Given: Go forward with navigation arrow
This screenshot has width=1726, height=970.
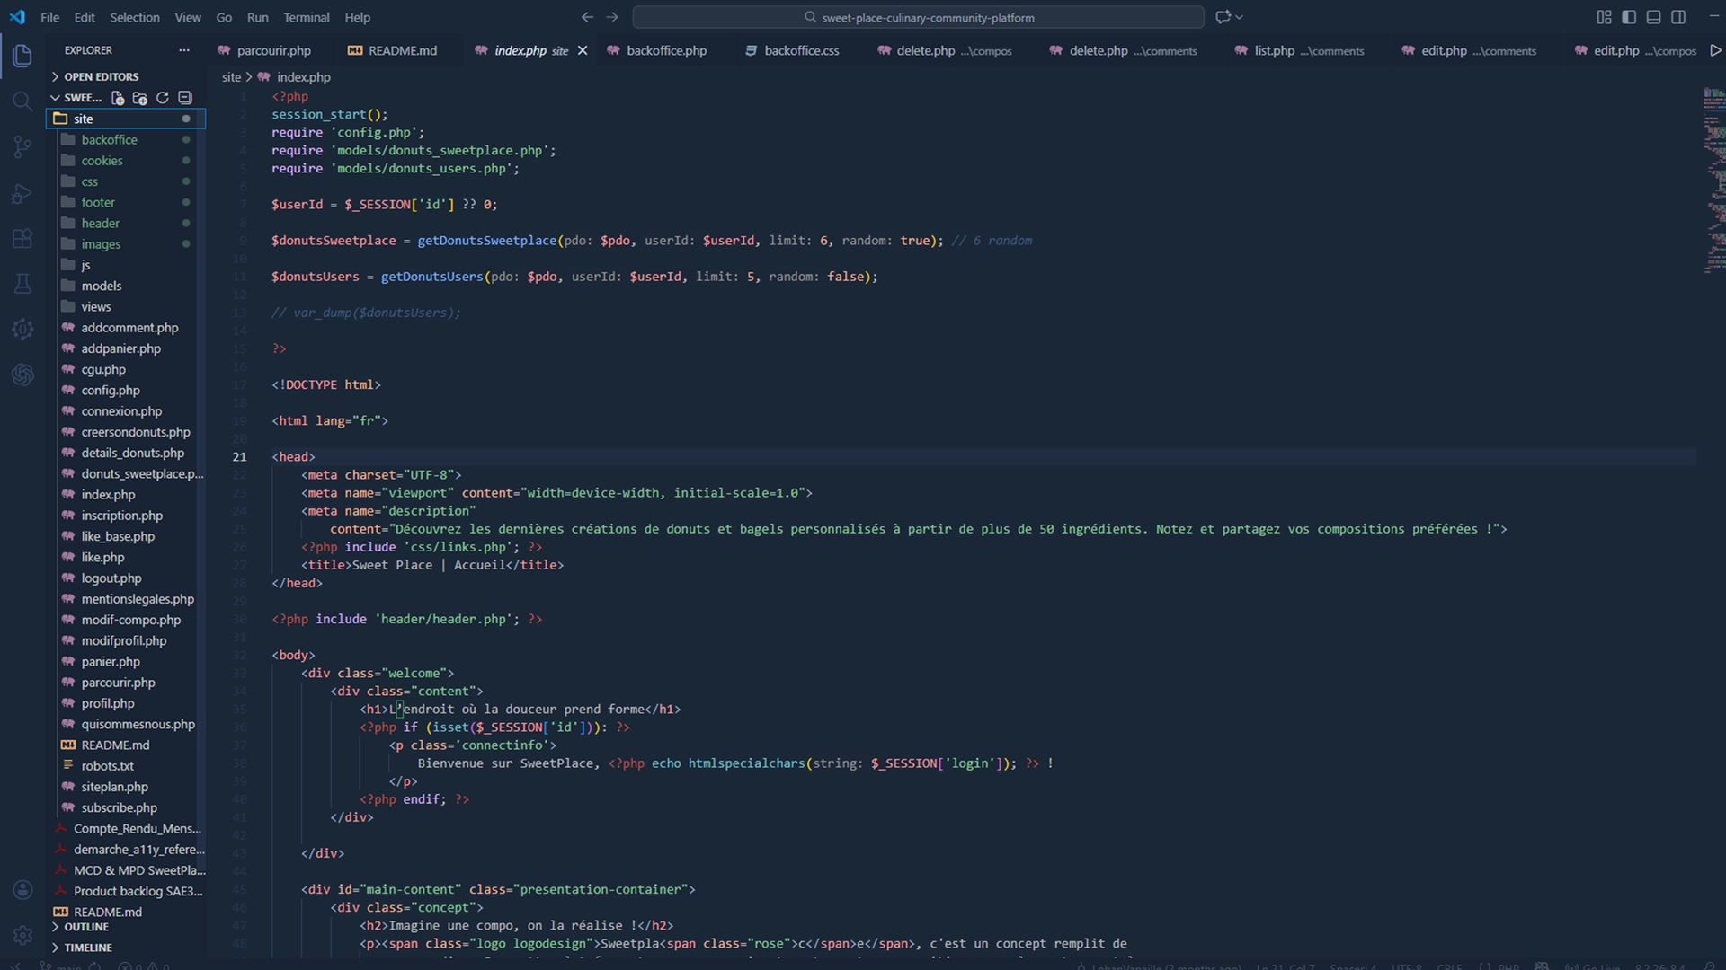Looking at the screenshot, I should (612, 17).
